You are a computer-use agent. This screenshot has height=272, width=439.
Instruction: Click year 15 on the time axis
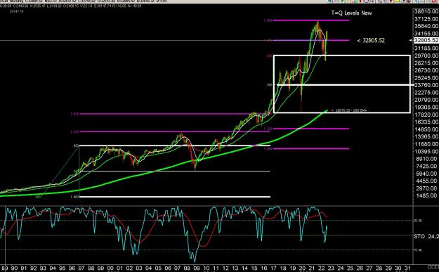(254, 268)
